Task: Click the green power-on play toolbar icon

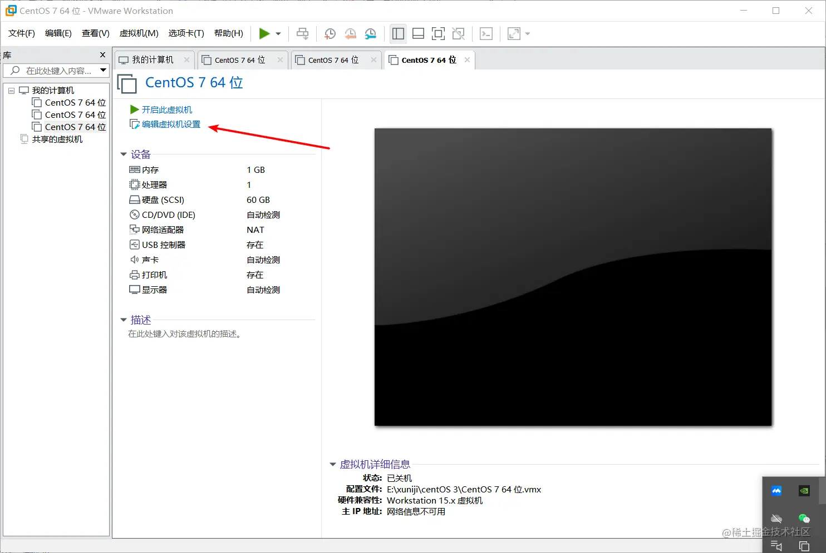Action: click(x=264, y=34)
